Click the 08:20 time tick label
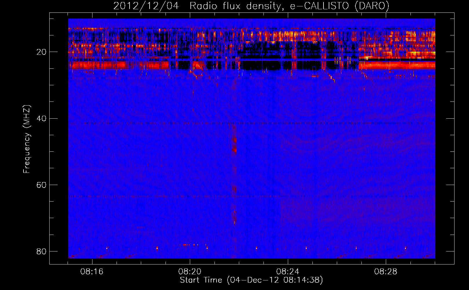 pos(190,272)
